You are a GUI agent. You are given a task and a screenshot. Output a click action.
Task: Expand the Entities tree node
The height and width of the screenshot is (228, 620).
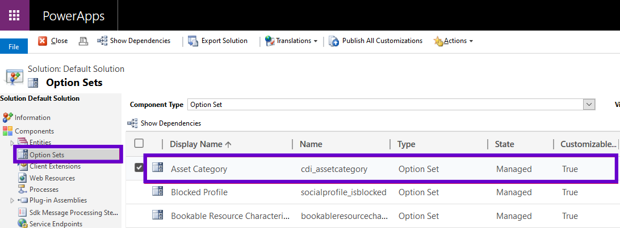pos(12,143)
